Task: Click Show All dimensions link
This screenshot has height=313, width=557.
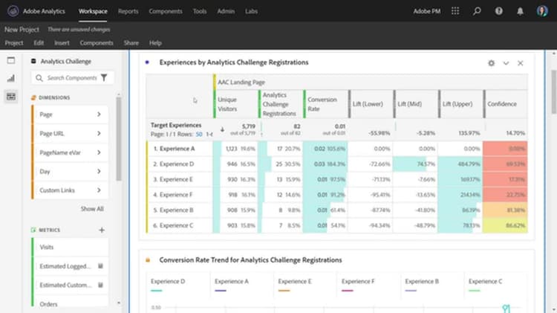Action: [92, 209]
